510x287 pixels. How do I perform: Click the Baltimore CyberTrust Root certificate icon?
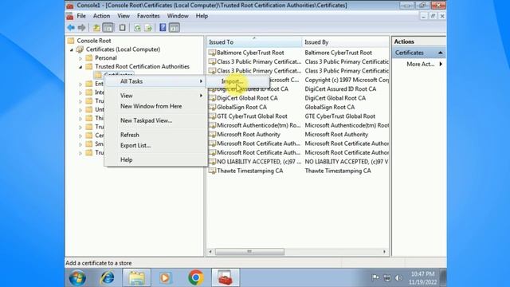213,53
